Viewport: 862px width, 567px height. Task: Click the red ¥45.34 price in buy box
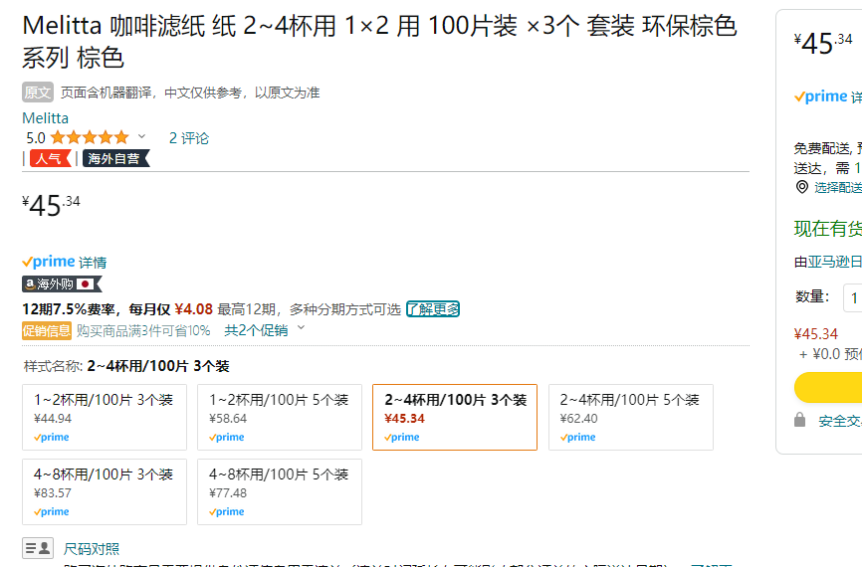point(816,334)
